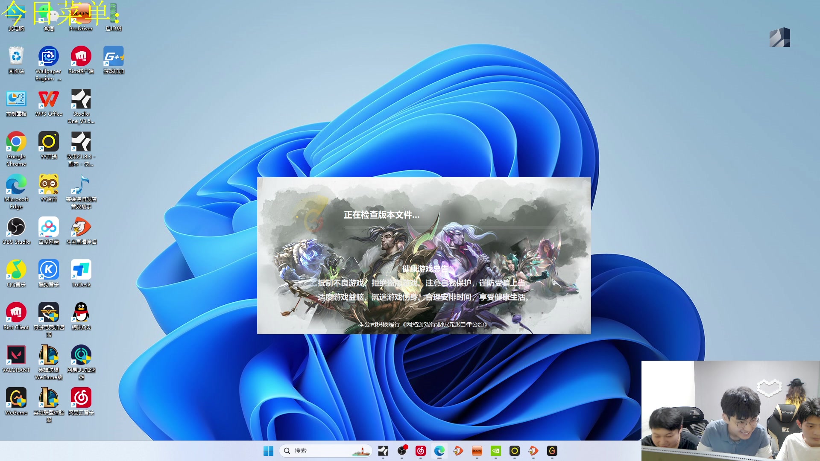Click the 正在检查版本文件 status text
The height and width of the screenshot is (461, 820).
click(x=381, y=215)
